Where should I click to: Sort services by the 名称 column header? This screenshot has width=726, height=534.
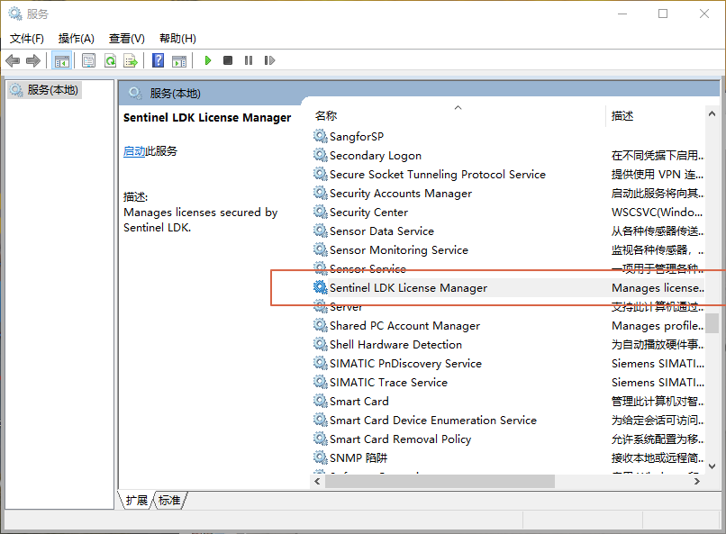pos(326,115)
